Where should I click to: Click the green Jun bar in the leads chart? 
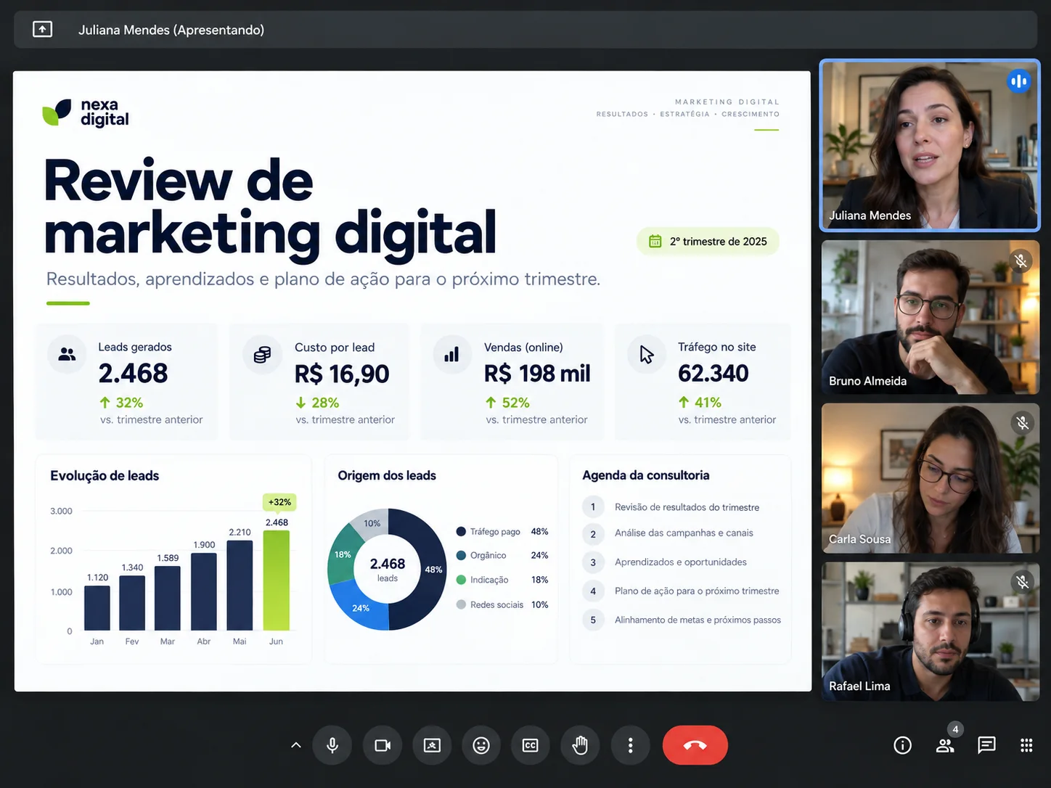[x=276, y=580]
